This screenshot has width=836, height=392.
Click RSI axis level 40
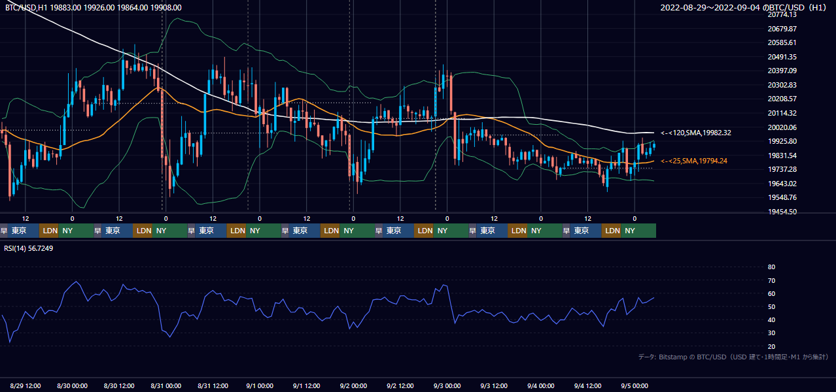[771, 319]
